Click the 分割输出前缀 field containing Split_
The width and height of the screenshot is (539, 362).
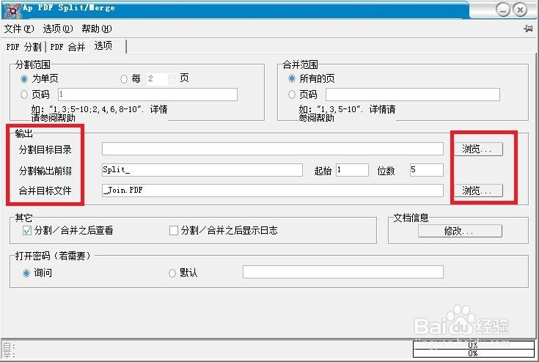[x=202, y=170]
